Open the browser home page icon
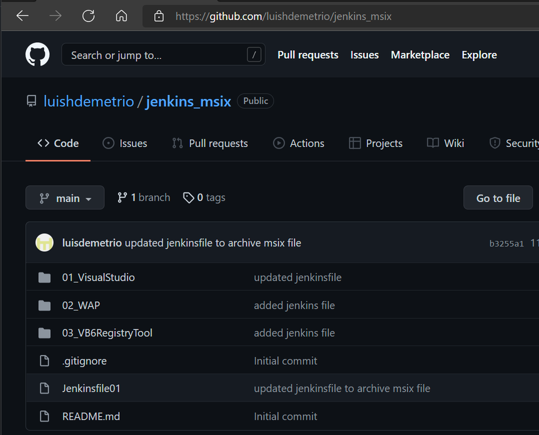Screen dimensions: 539x435 [121, 16]
